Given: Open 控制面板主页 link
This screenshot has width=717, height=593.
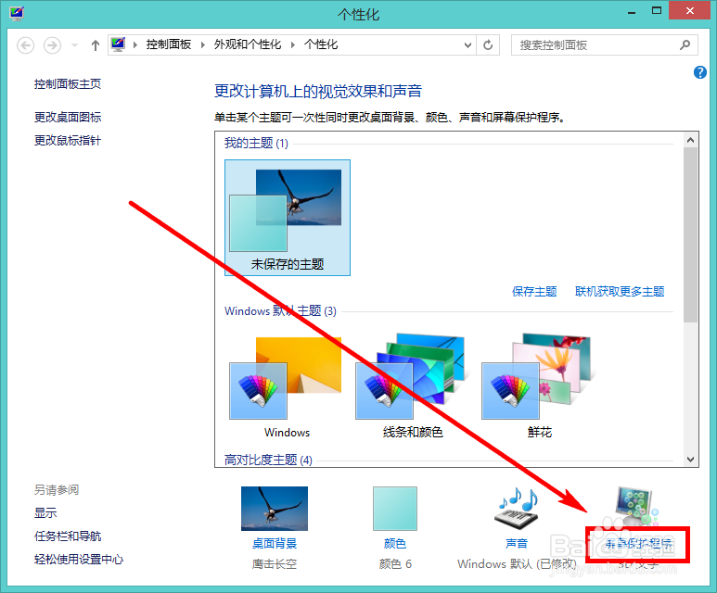Looking at the screenshot, I should (x=68, y=84).
